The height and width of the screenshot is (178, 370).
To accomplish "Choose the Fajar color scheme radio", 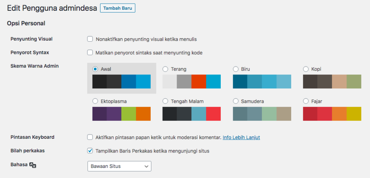I will pos(306,101).
